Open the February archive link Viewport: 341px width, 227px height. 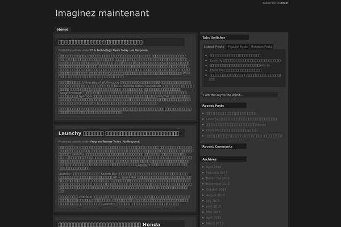pos(217,173)
